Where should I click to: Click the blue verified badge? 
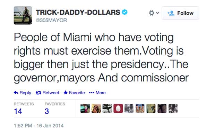point(124,12)
